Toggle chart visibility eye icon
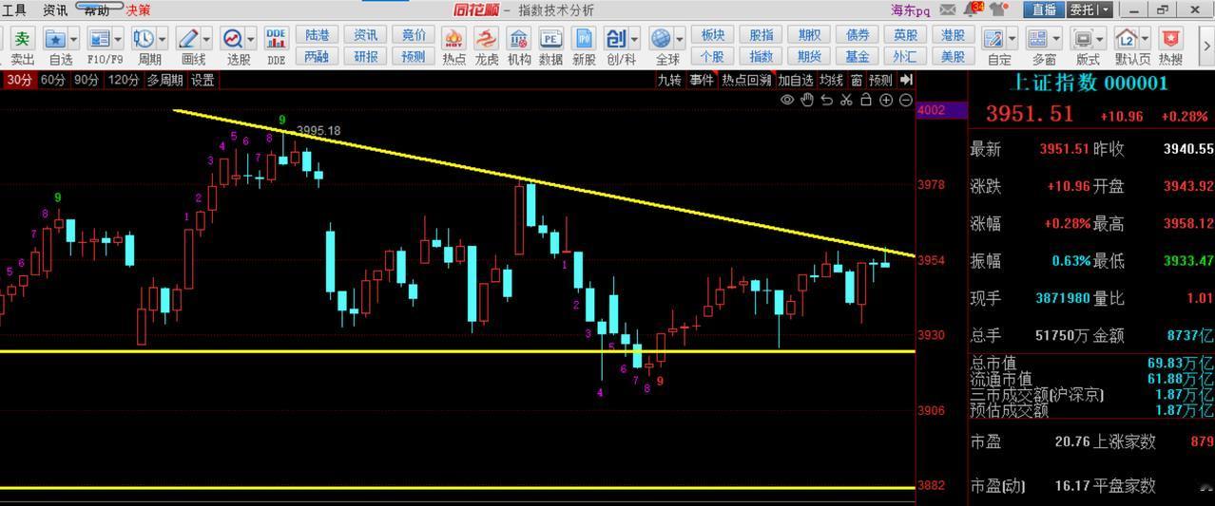 pos(787,100)
